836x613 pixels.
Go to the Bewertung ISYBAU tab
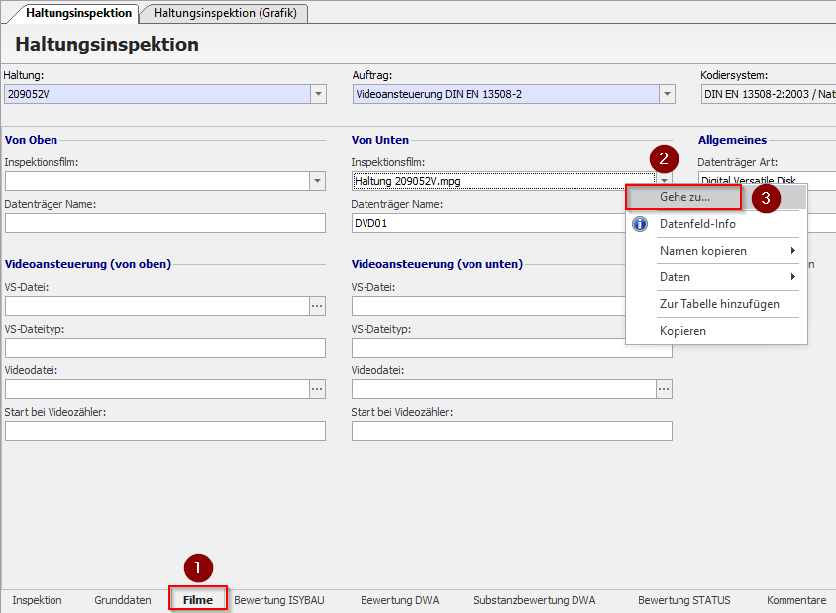(278, 600)
